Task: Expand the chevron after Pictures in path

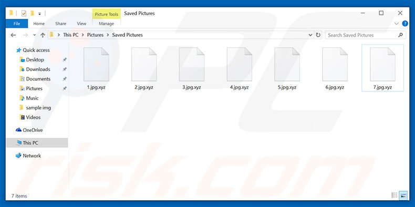Action: [108, 35]
